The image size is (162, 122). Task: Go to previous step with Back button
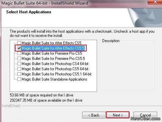(x=94, y=115)
